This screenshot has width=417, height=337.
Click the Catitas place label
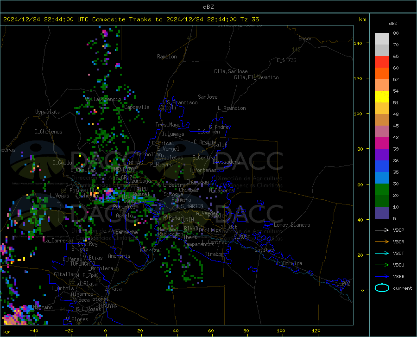pyautogui.click(x=264, y=250)
